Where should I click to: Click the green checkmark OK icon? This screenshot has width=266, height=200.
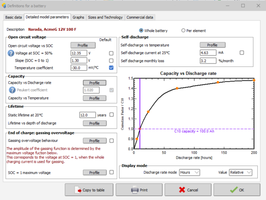[x=234, y=190]
